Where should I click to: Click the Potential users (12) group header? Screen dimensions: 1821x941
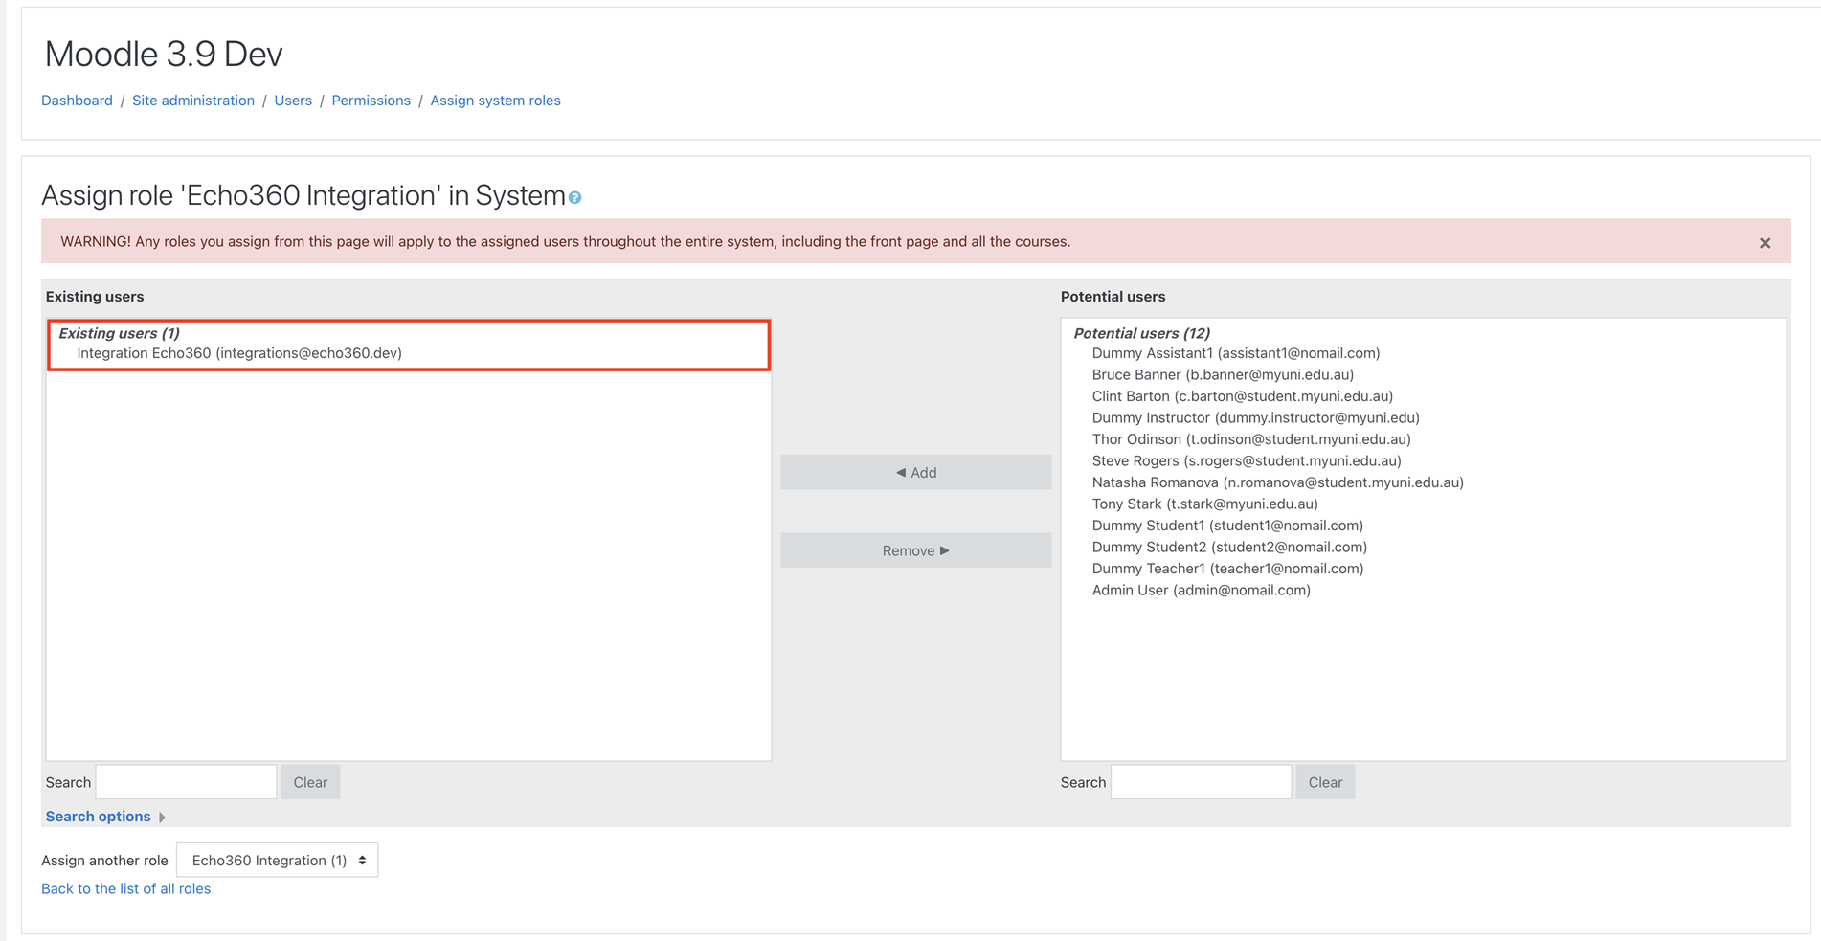tap(1141, 333)
